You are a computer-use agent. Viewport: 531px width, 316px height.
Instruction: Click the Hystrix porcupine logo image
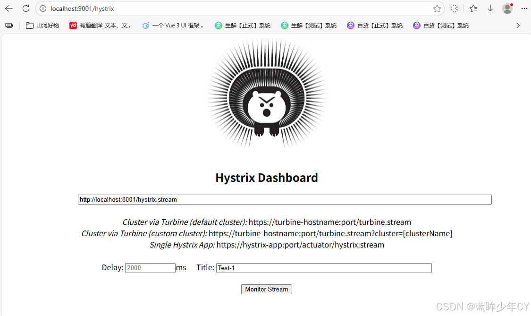click(x=267, y=93)
